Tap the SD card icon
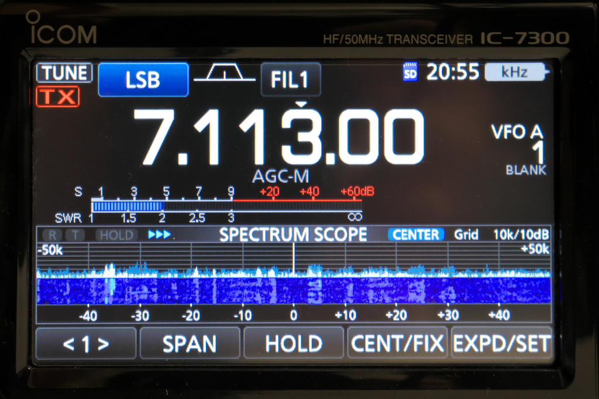The image size is (599, 399). pos(410,72)
